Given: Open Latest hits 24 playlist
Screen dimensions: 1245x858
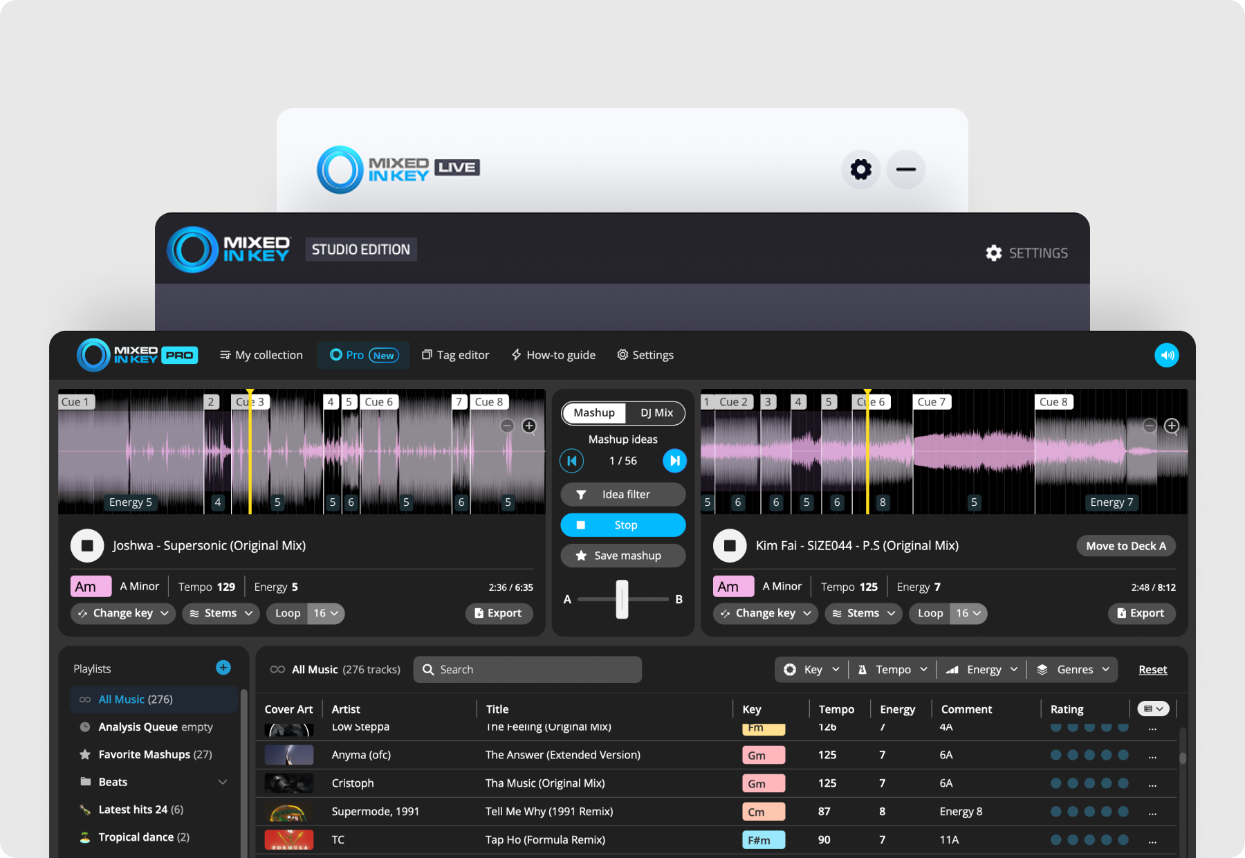Looking at the screenshot, I should pyautogui.click(x=154, y=810).
